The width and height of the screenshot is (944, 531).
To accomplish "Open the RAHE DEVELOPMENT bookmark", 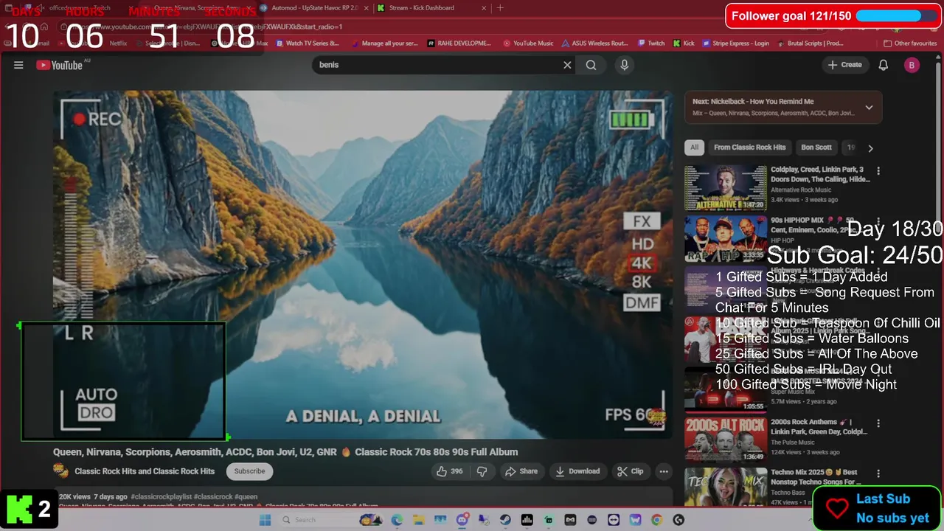I will click(x=459, y=44).
